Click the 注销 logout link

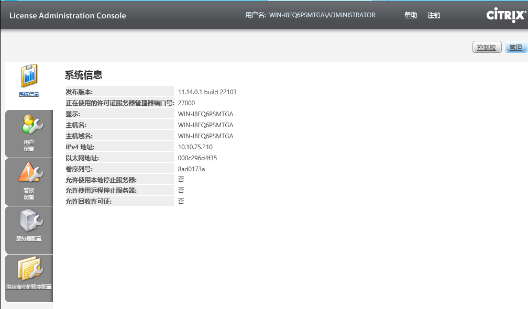point(434,15)
